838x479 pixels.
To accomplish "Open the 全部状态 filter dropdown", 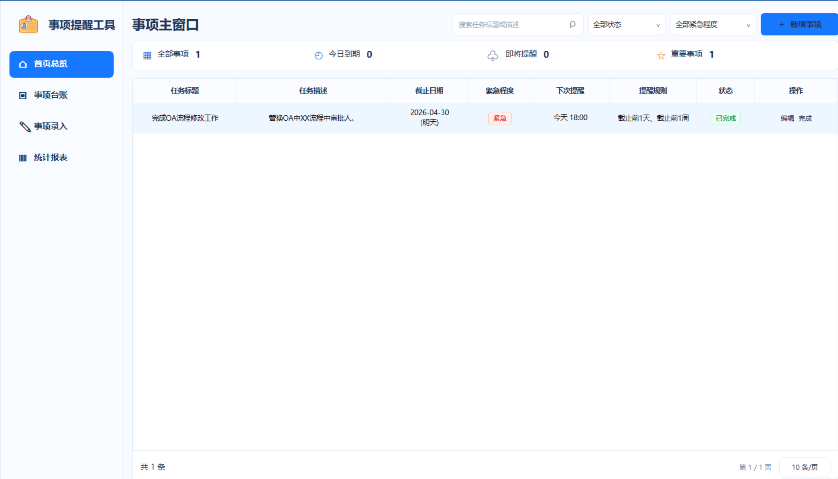I will coord(627,24).
